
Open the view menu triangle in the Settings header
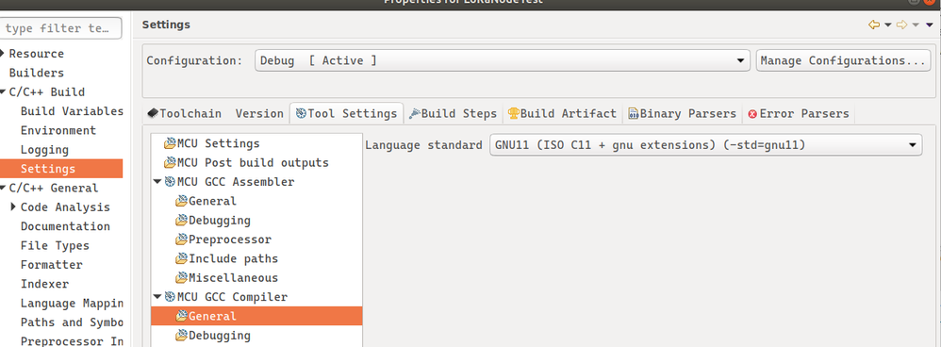pyautogui.click(x=929, y=25)
